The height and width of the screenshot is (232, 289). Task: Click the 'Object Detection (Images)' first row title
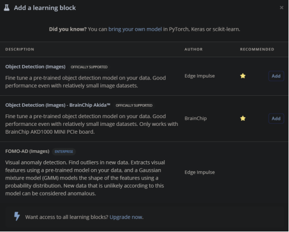35,67
